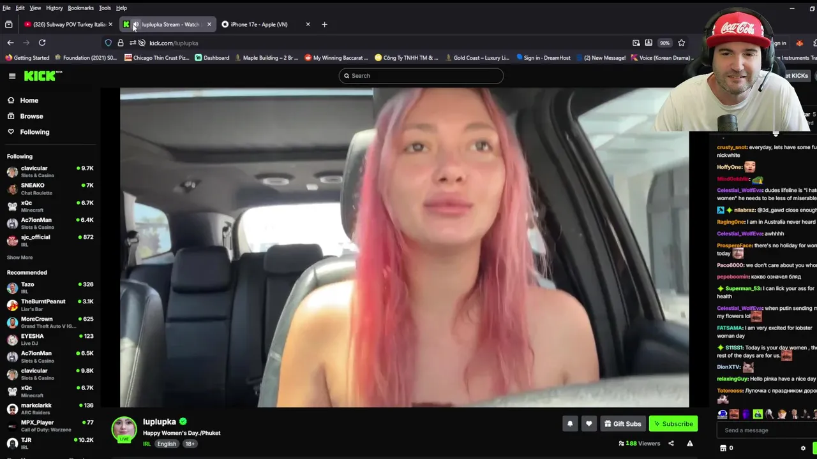Image resolution: width=817 pixels, height=459 pixels.
Task: Open Sign in - DreamHost bookmark
Action: [543, 58]
